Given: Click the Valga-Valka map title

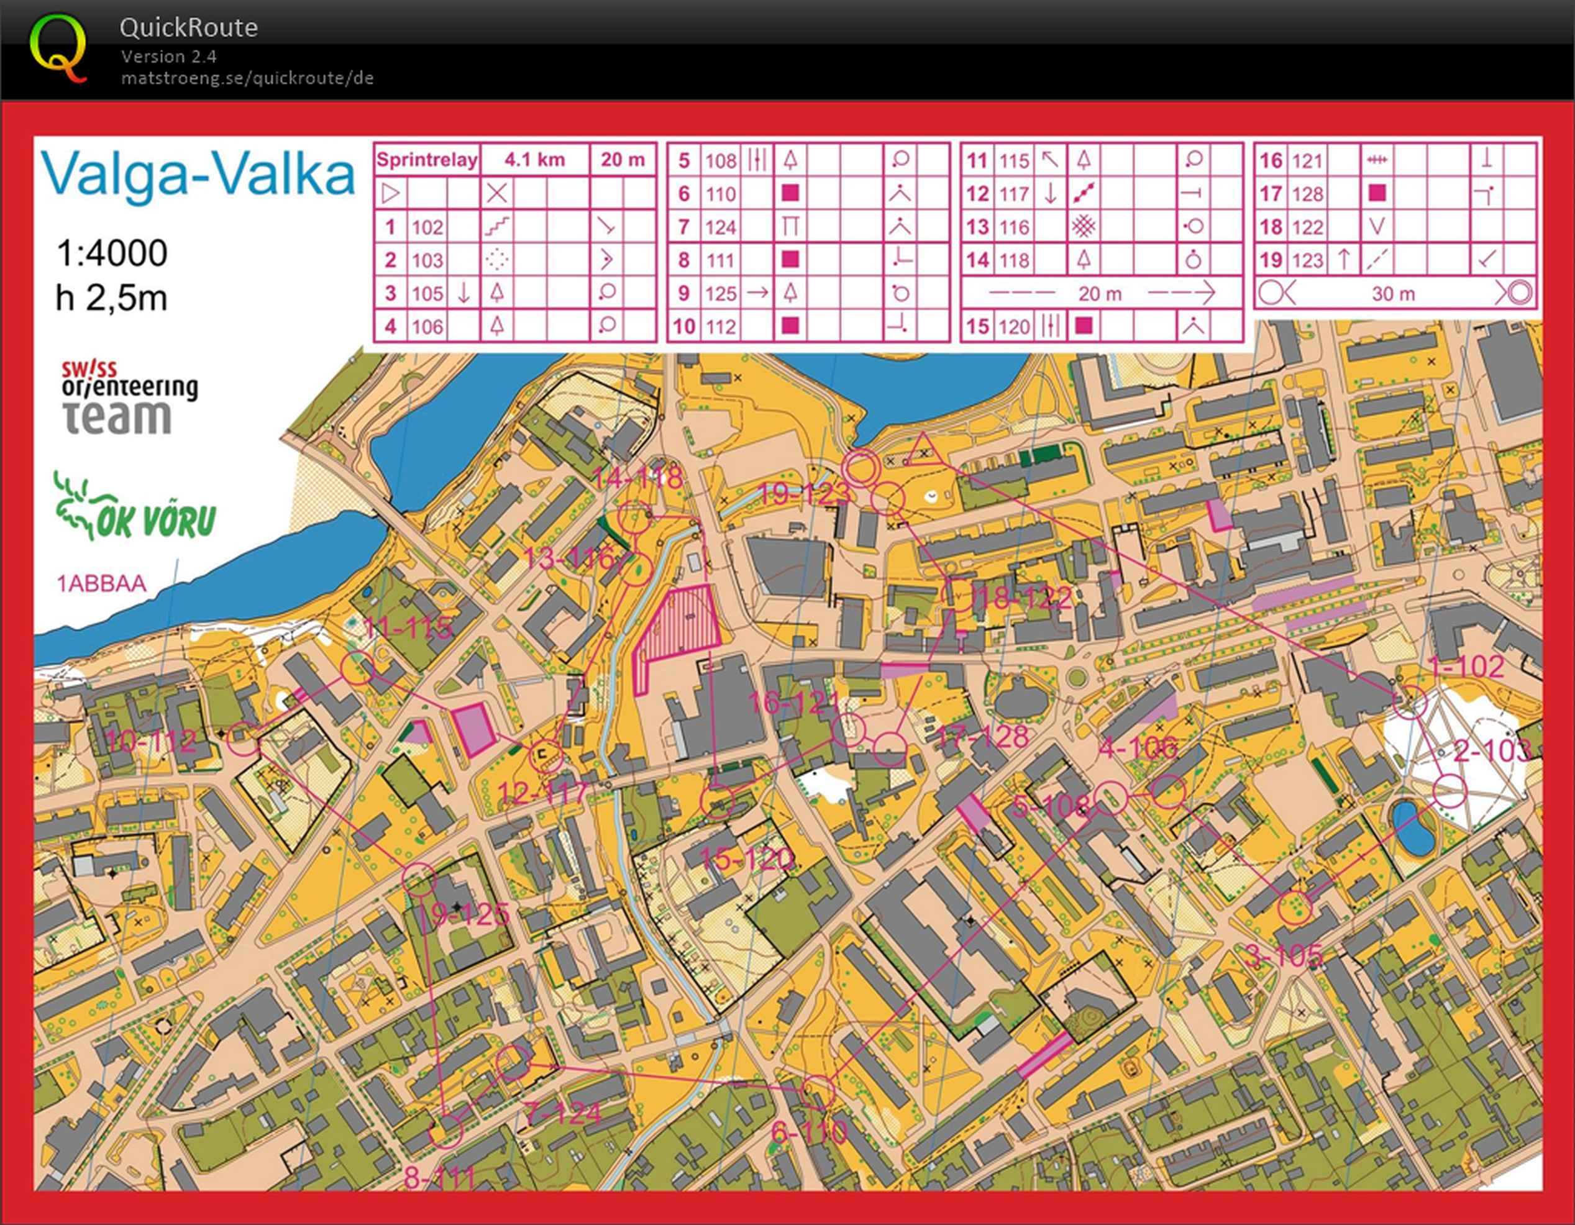Looking at the screenshot, I should [x=198, y=174].
